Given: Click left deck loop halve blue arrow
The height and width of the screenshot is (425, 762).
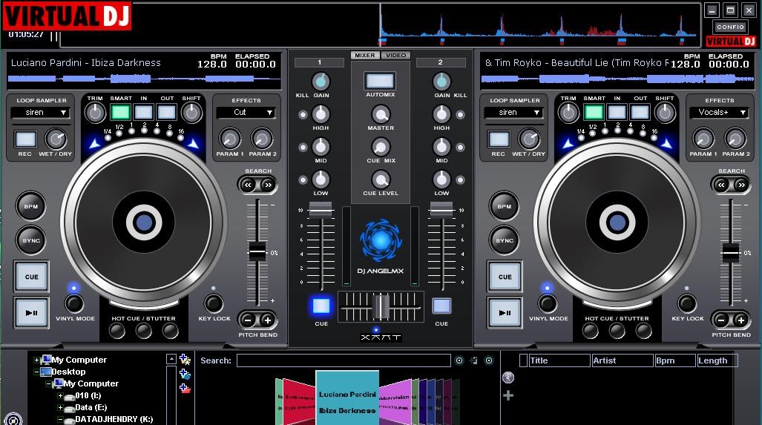Looking at the screenshot, I should (x=95, y=144).
